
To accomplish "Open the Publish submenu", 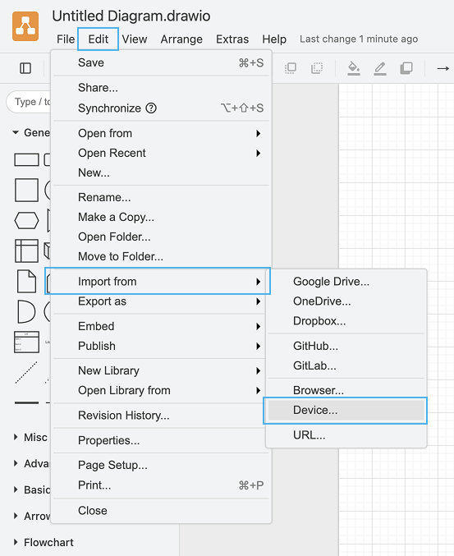I will coord(161,346).
